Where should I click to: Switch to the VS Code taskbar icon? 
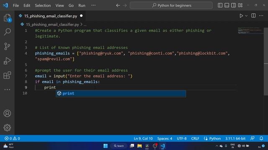(162, 146)
